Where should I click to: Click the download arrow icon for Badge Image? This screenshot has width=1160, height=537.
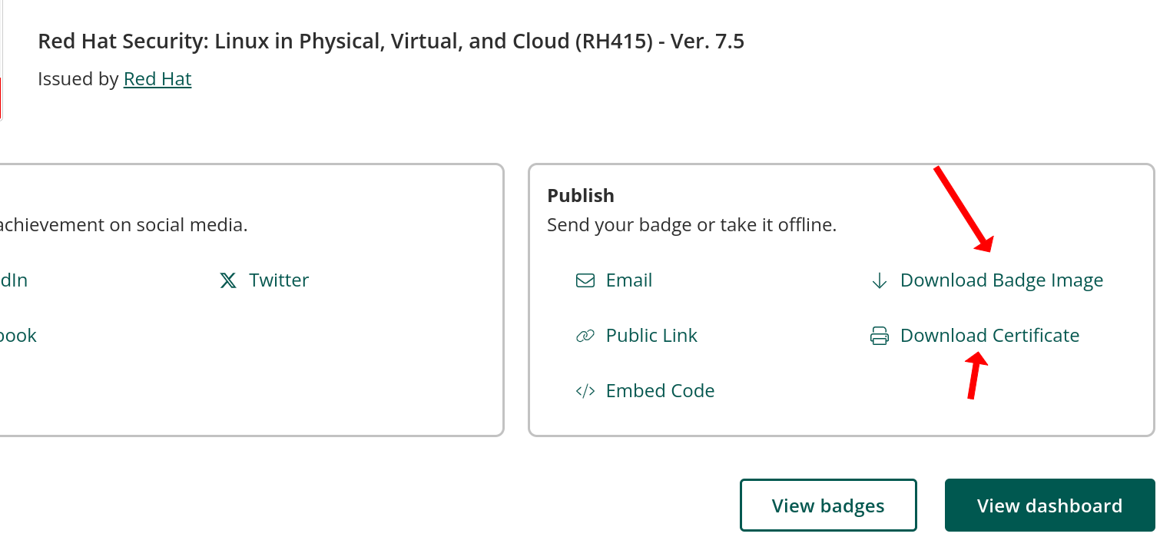pyautogui.click(x=879, y=280)
